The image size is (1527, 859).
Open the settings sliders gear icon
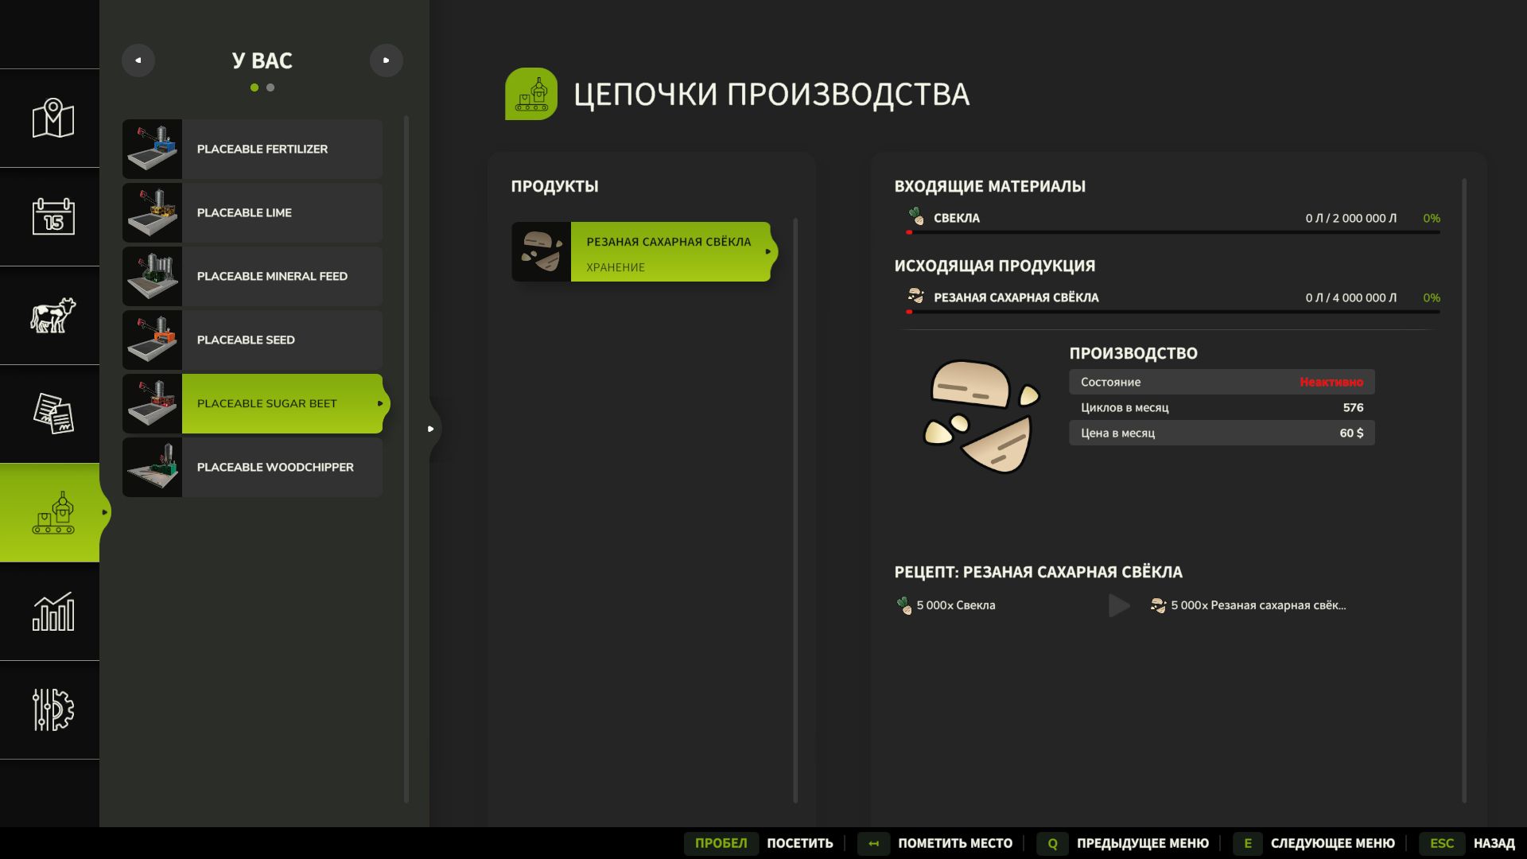52,709
